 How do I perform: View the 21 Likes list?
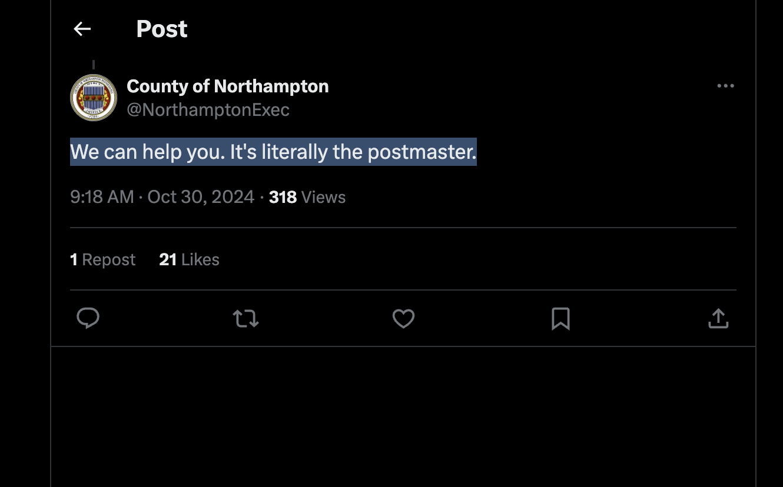point(189,259)
